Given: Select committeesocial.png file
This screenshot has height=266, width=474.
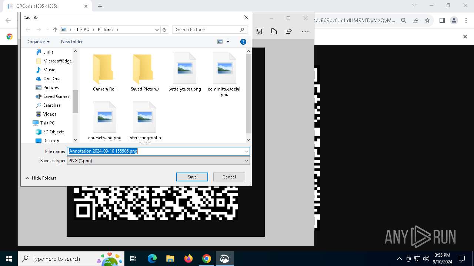Looking at the screenshot, I should point(224,75).
